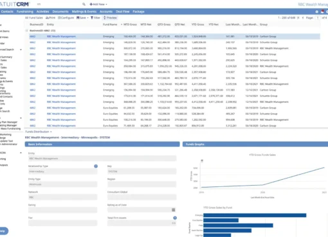
Task: Click the red user notification icon
Action: coord(322,12)
